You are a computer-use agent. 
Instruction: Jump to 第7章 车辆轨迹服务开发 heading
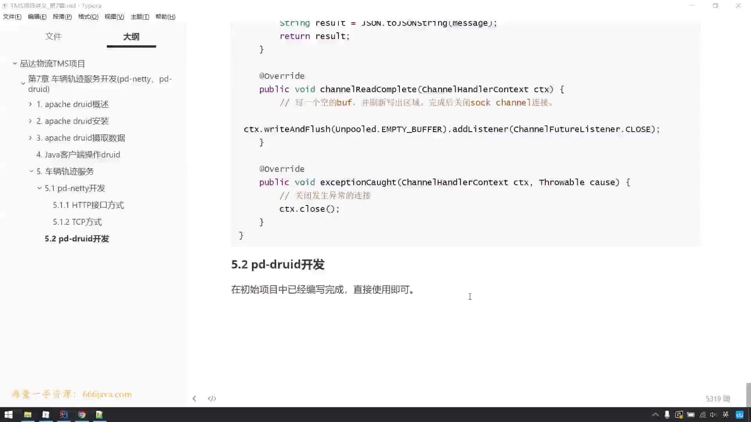coord(100,84)
